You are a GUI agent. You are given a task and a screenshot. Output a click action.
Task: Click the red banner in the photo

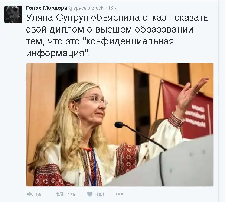coord(187,110)
